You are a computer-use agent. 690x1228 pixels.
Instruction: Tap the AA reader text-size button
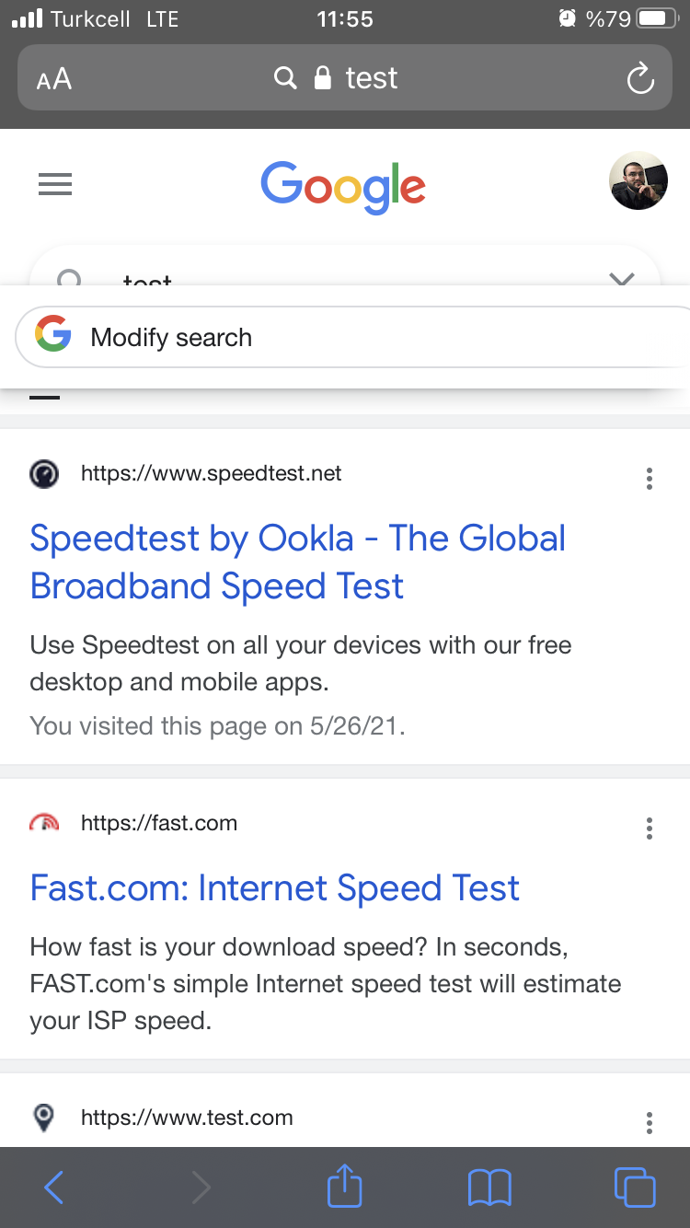point(54,79)
